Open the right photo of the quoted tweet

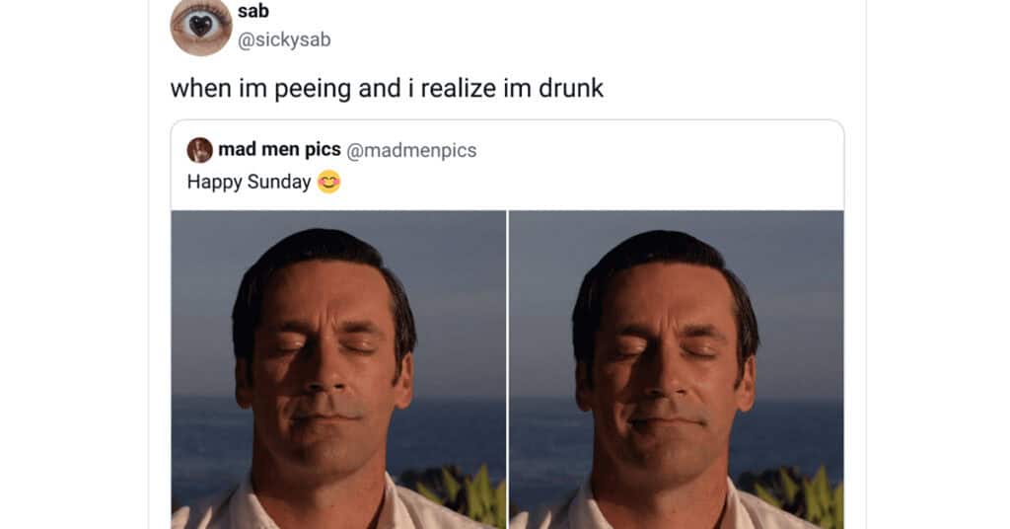(677, 370)
